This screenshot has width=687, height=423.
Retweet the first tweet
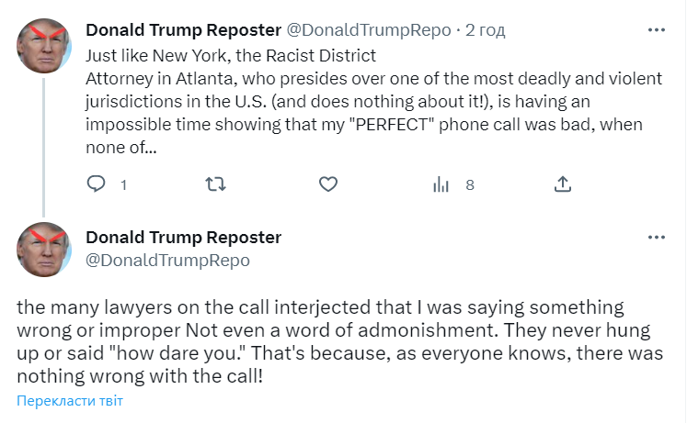pos(214,184)
